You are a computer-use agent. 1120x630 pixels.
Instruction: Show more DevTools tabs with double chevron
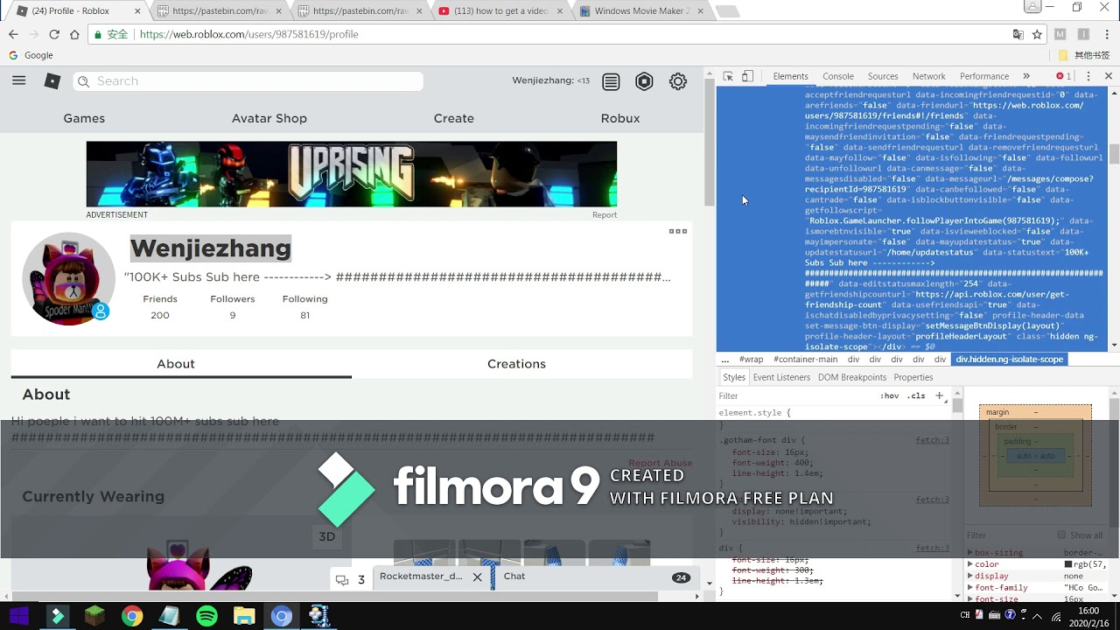pos(1026,76)
